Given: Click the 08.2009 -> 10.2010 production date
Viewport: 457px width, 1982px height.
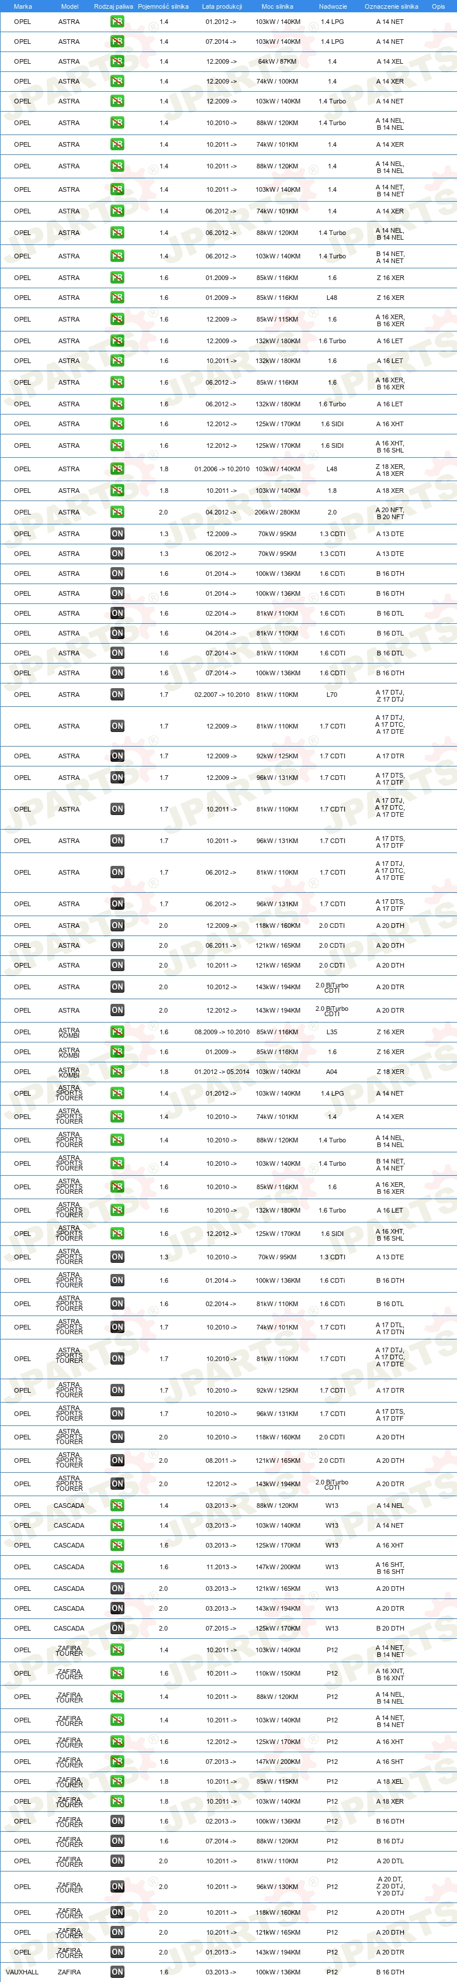Looking at the screenshot, I should (221, 1032).
